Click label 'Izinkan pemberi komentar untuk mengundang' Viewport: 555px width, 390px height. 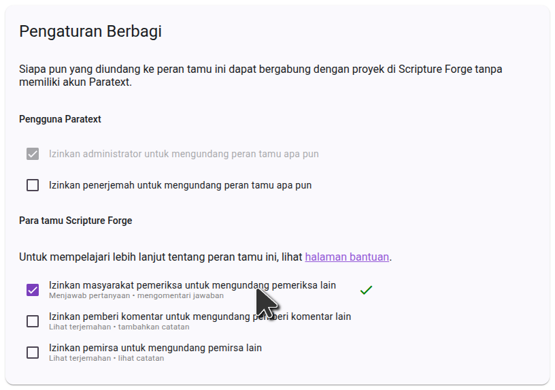click(x=150, y=316)
